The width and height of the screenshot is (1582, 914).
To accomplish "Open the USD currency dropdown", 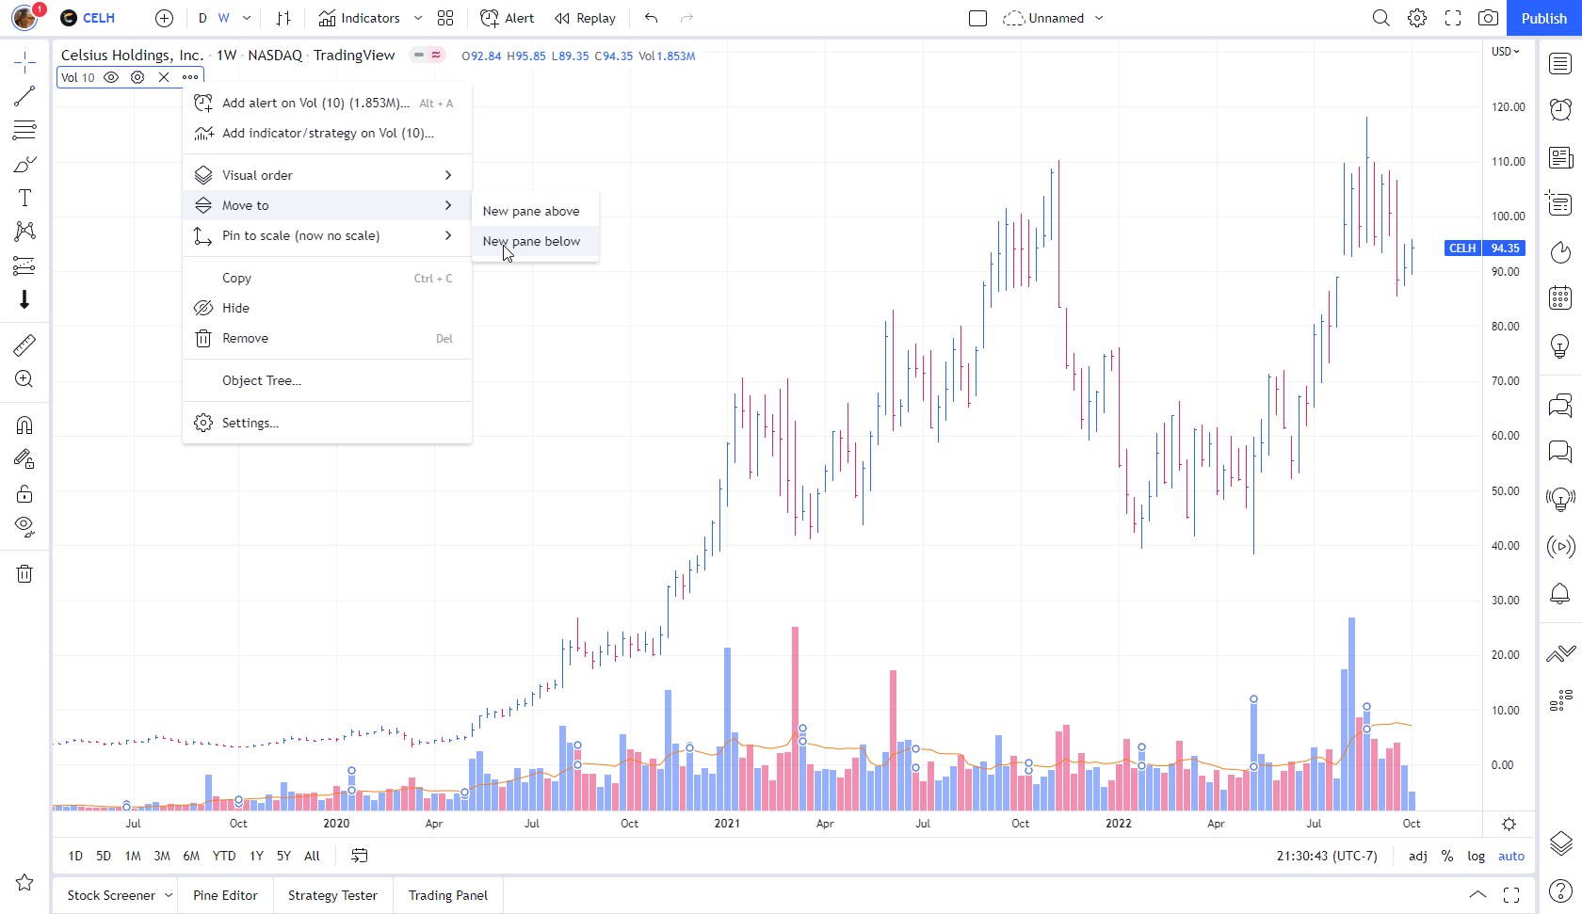I will click(x=1506, y=52).
